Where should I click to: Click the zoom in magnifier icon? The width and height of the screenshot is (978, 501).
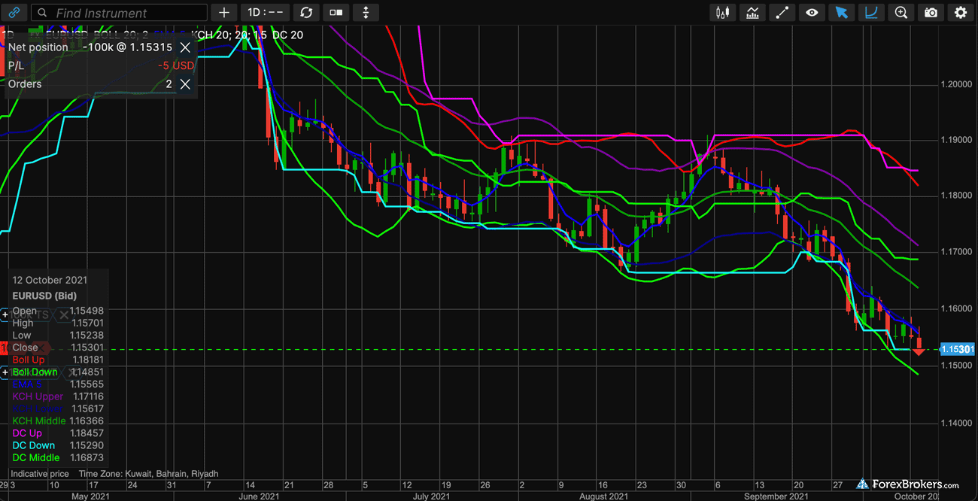[x=901, y=13]
